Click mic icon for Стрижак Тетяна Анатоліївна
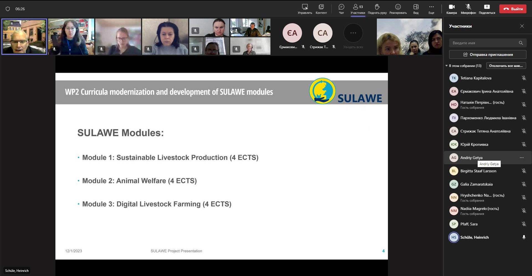This screenshot has height=276, width=532. click(524, 131)
